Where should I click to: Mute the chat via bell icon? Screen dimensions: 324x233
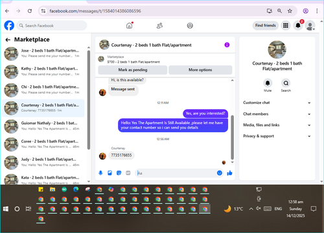coord(268,83)
